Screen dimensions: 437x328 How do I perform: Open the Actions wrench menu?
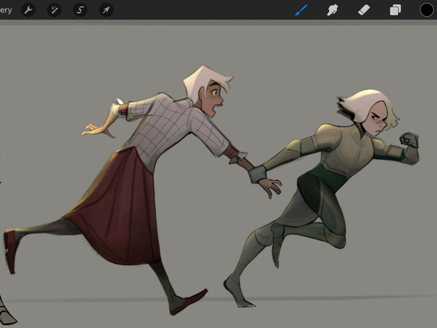pyautogui.click(x=28, y=10)
